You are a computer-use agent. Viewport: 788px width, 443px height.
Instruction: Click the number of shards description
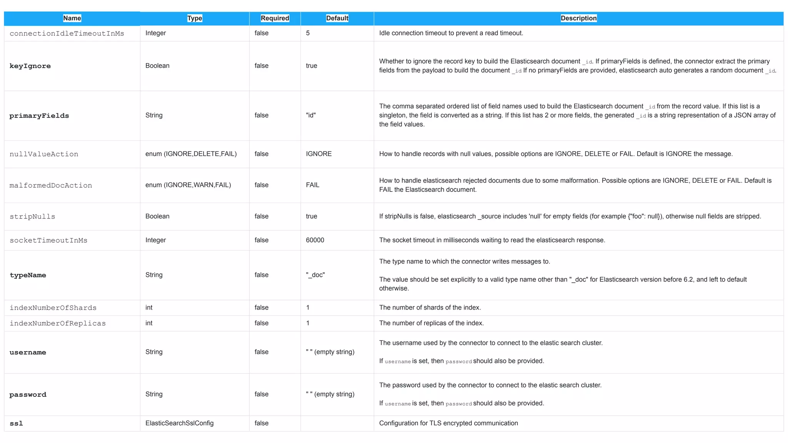[x=430, y=308]
